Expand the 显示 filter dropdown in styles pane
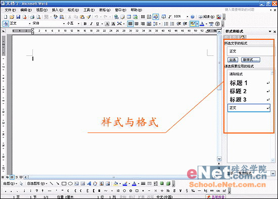Screen dimensions: 278x199 pos(273,173)
